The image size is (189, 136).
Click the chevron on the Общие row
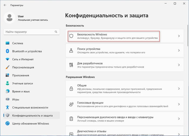pos(179,89)
